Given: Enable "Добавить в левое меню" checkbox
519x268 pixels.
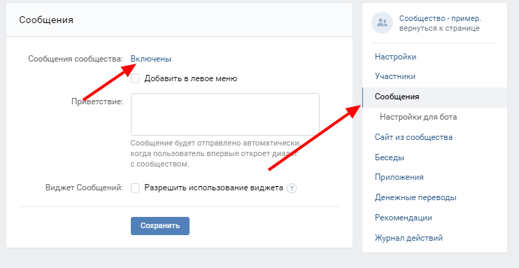Looking at the screenshot, I should tap(135, 78).
